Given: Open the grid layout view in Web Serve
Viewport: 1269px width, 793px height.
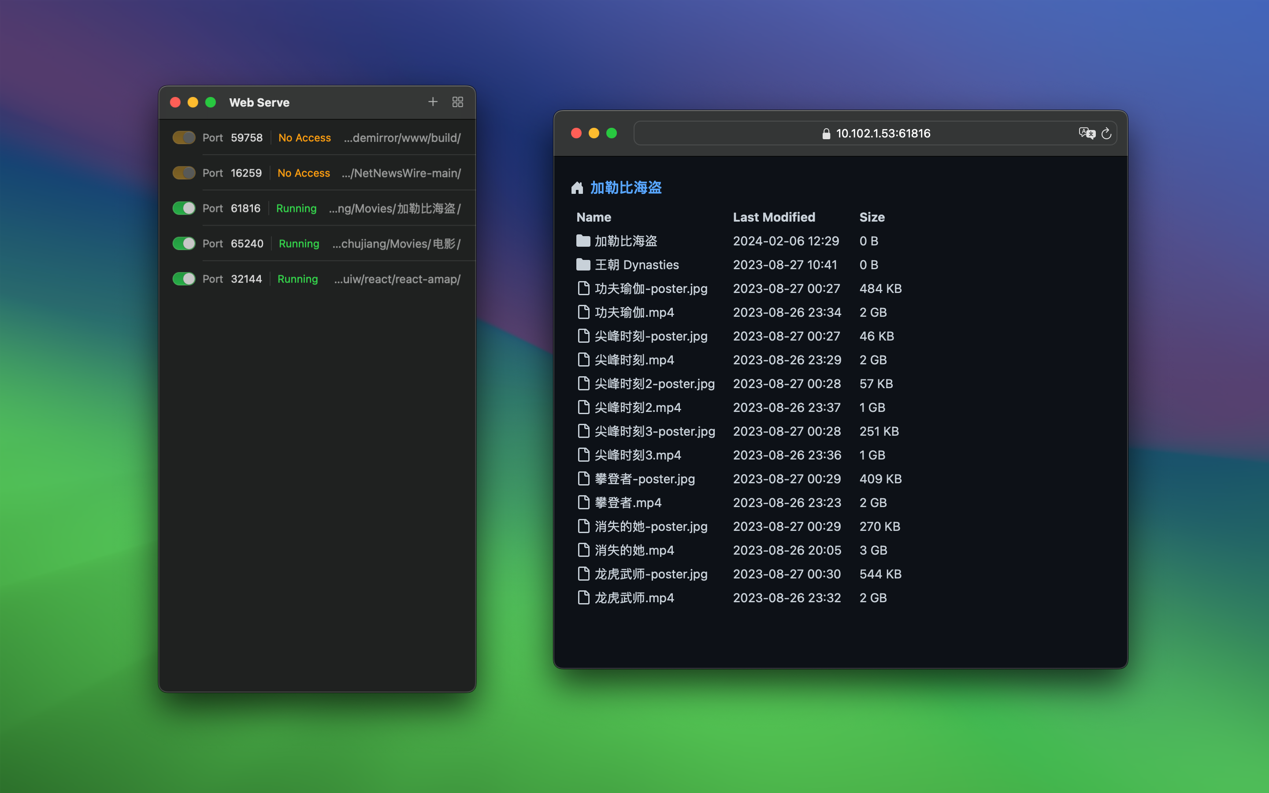Looking at the screenshot, I should click(x=457, y=102).
